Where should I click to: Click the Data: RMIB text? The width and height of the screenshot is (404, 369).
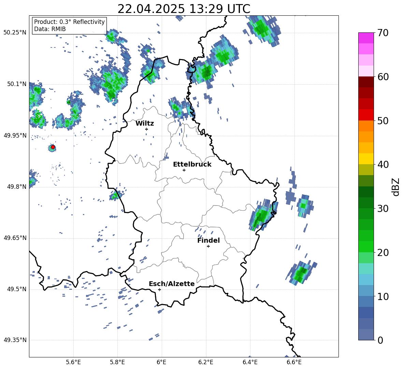coord(50,29)
